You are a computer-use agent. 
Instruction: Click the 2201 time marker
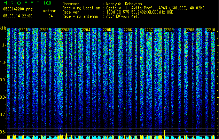pyautogui.click(x=23, y=30)
